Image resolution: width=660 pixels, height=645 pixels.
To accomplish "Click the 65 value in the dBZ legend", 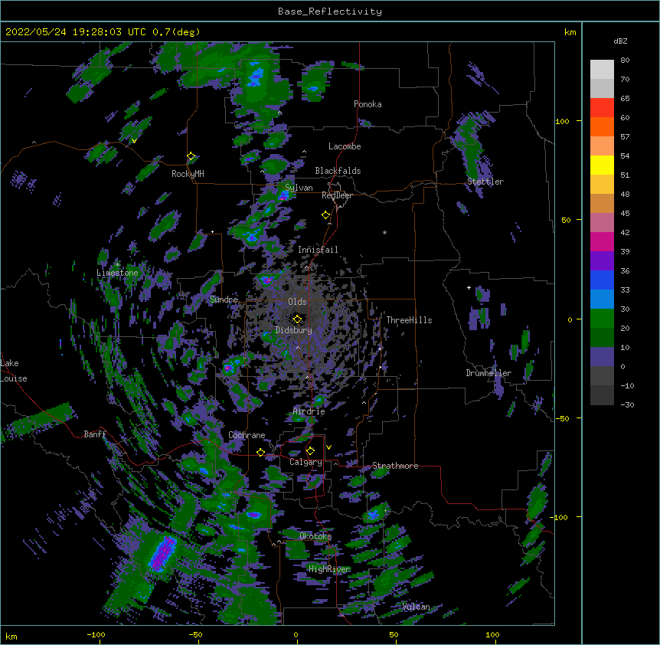I will click(x=625, y=99).
